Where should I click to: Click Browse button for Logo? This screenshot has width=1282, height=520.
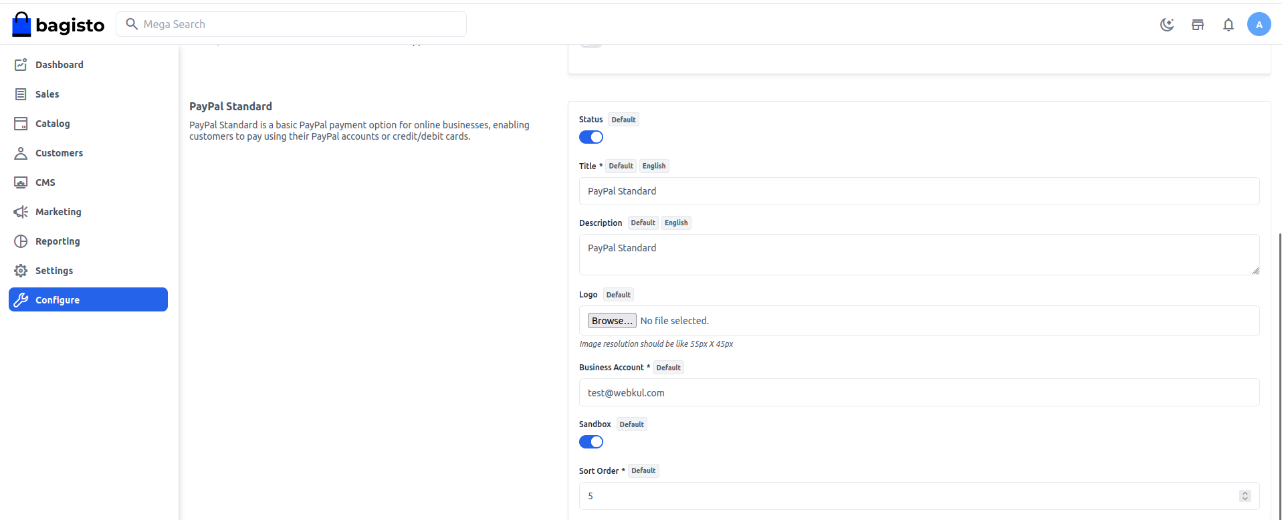point(612,321)
